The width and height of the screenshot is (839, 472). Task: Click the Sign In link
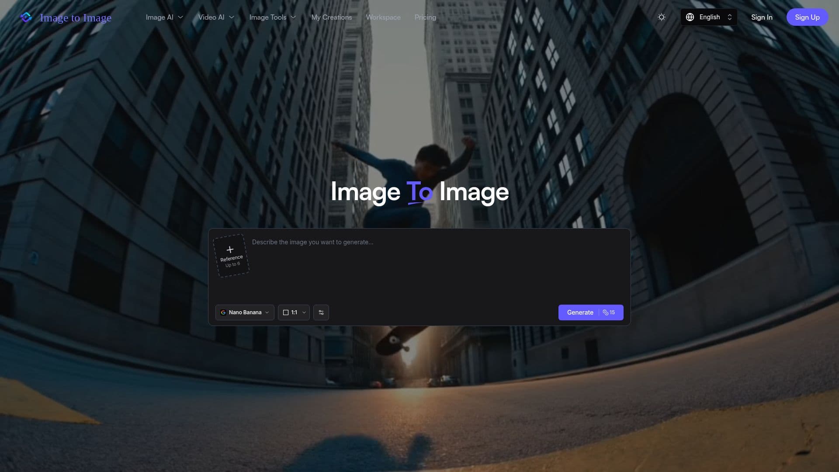pyautogui.click(x=762, y=17)
